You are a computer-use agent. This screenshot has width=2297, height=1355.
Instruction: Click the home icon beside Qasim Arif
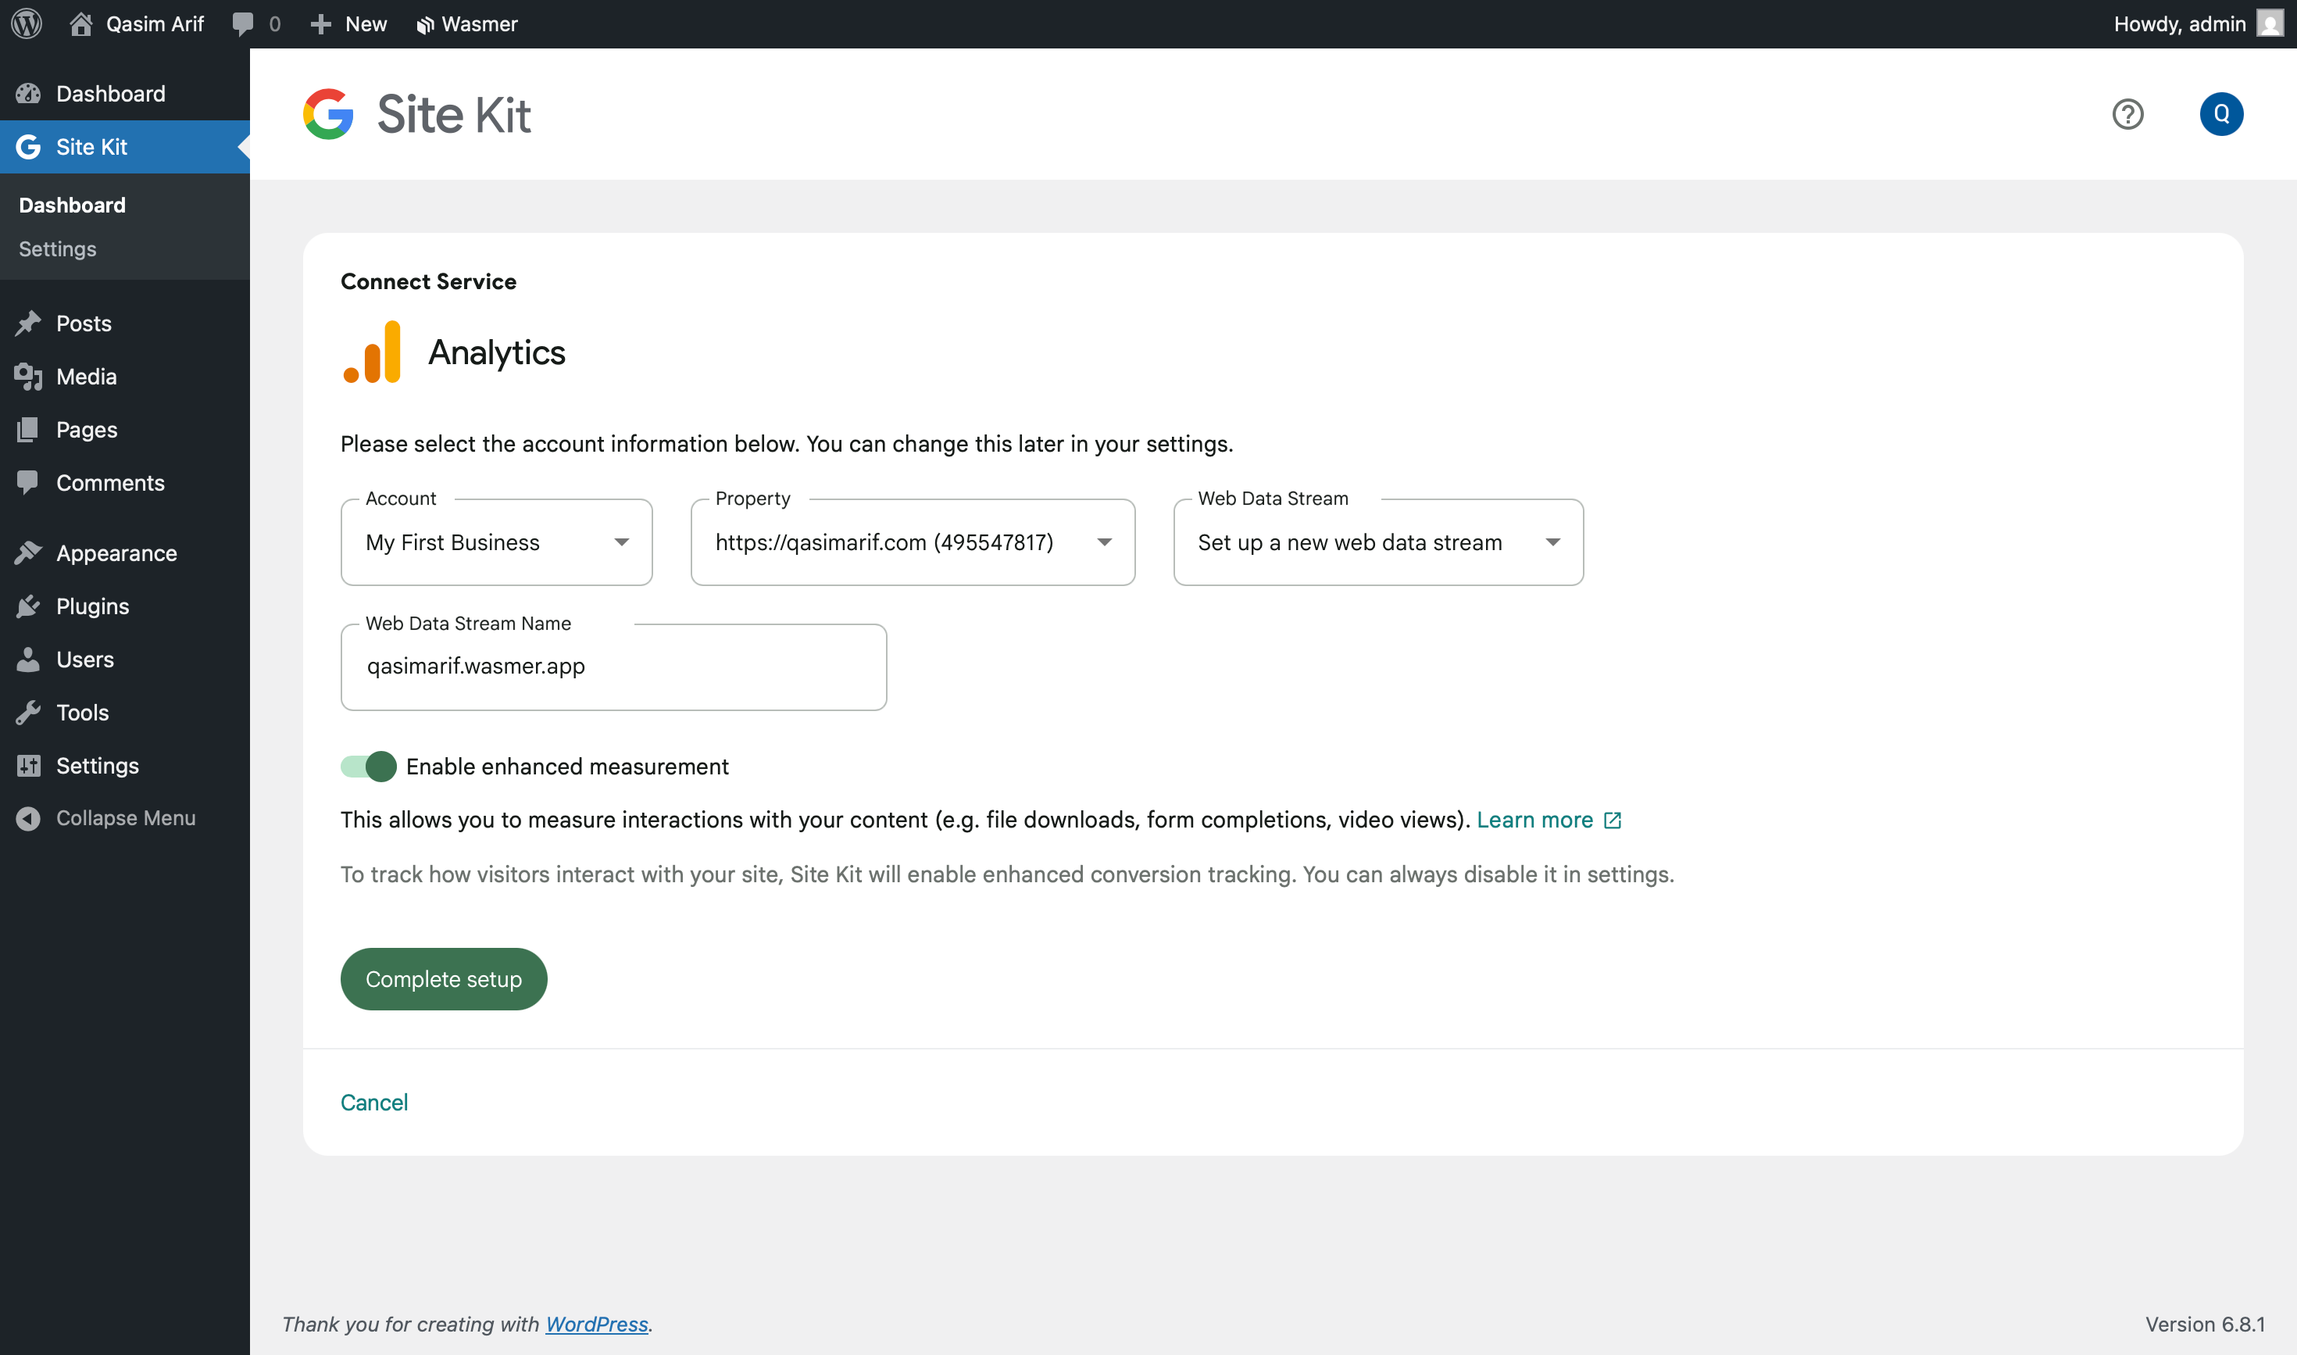[x=81, y=23]
